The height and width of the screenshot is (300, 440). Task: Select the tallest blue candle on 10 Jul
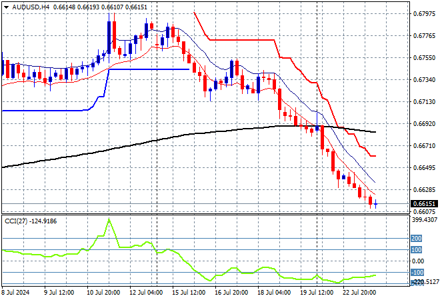[109, 38]
